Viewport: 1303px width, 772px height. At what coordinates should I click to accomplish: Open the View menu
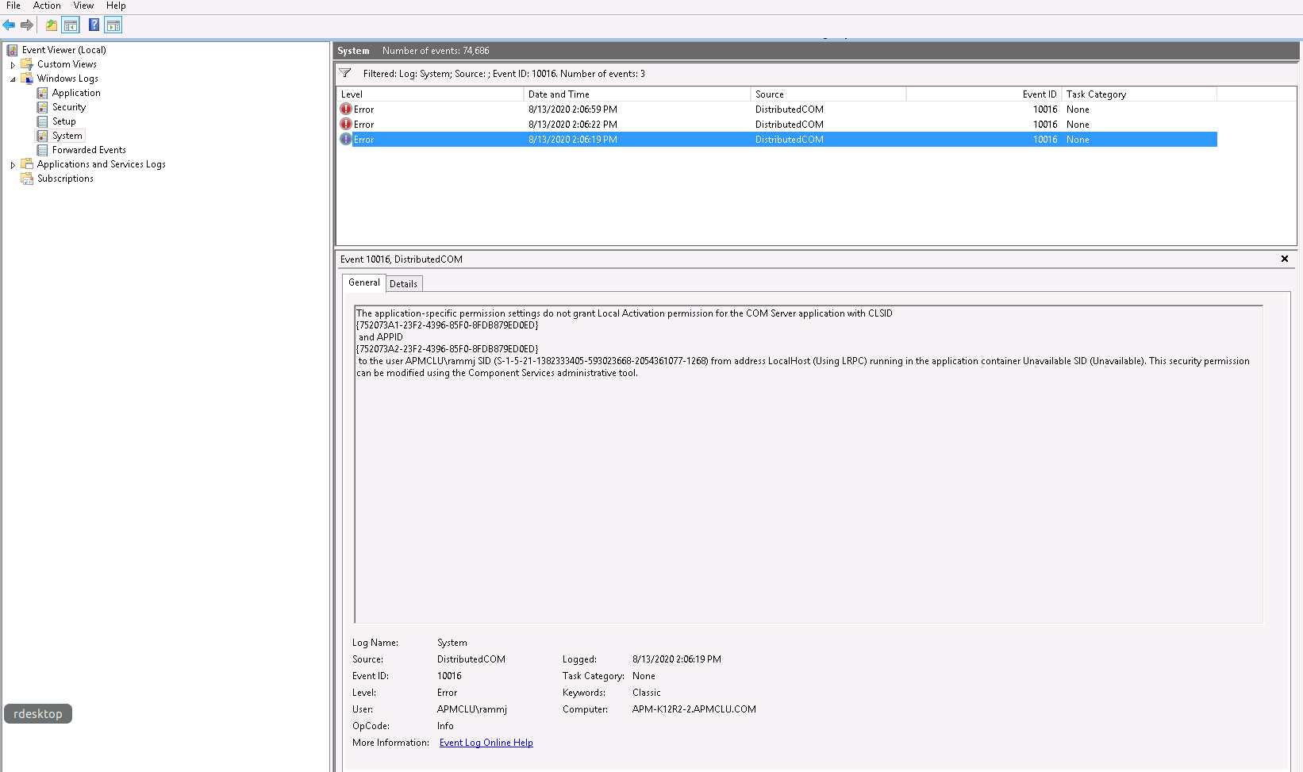tap(83, 6)
